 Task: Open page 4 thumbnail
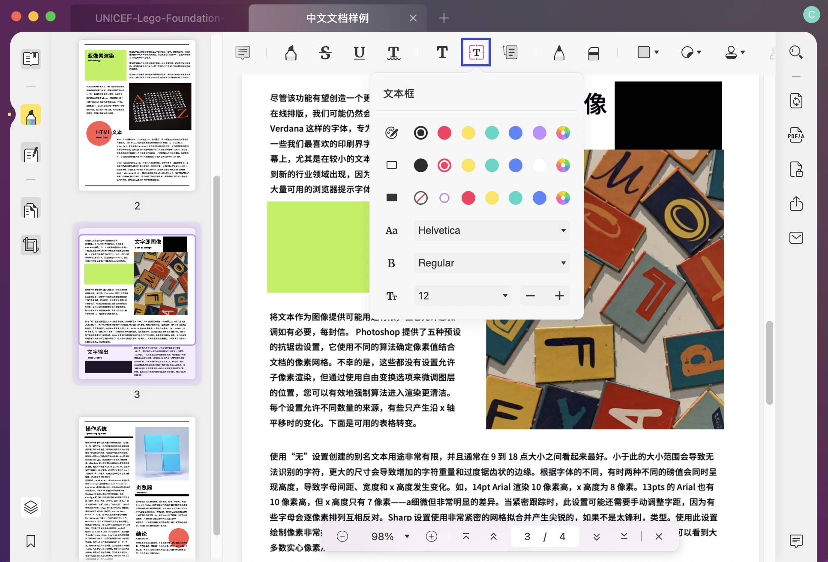pos(137,488)
